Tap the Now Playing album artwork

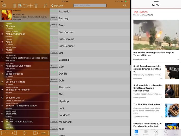(7, 15)
